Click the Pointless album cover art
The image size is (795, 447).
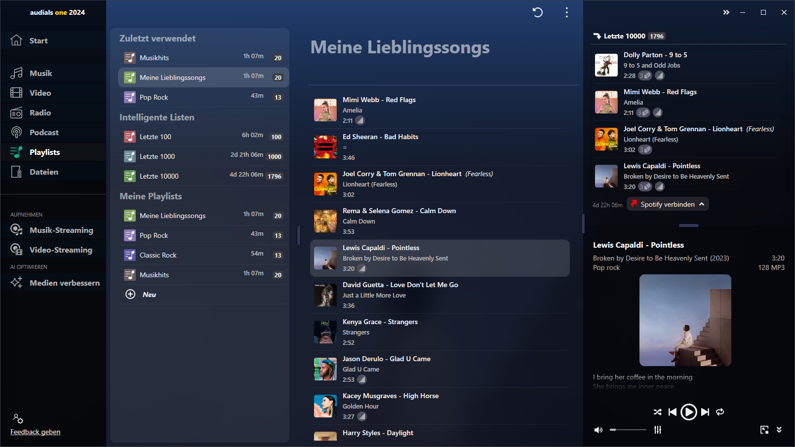[x=685, y=320]
